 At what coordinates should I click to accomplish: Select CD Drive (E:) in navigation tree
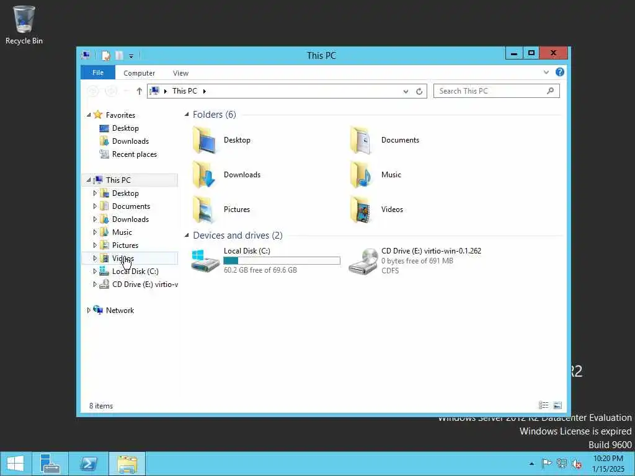(144, 284)
